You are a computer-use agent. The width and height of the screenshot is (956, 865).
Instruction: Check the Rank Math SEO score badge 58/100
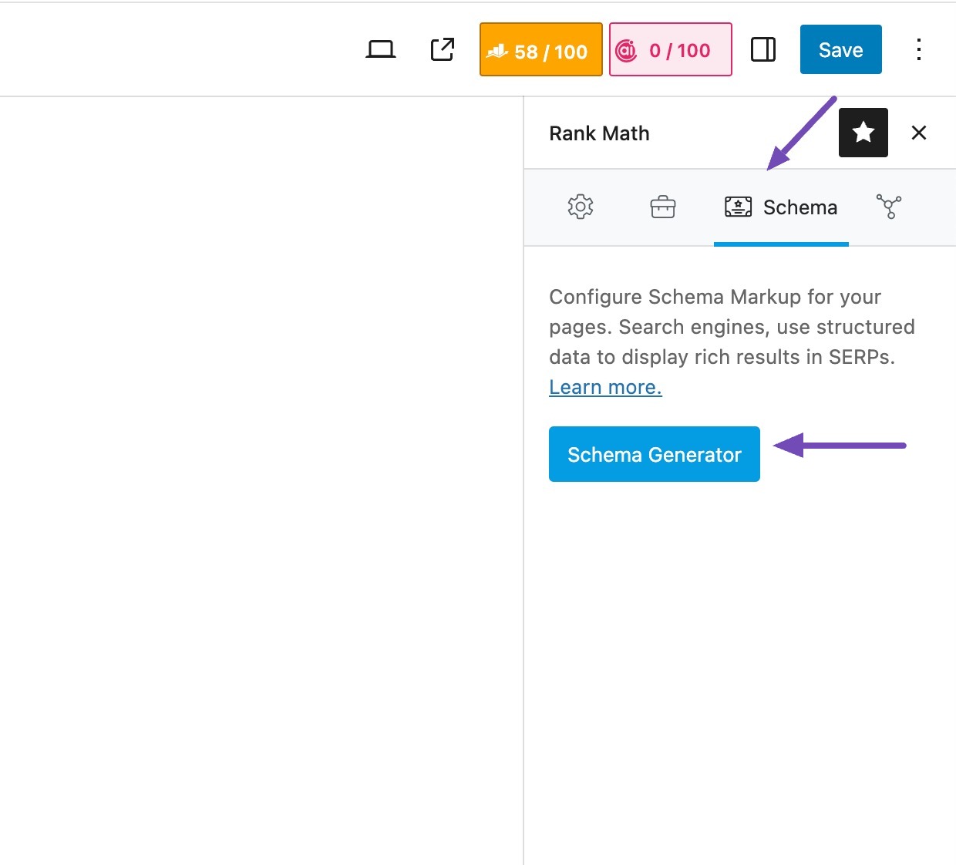(x=540, y=49)
